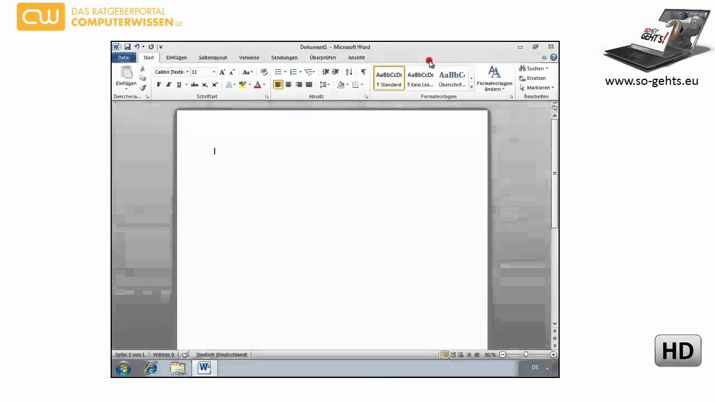This screenshot has height=402, width=715.
Task: Launch Internet Explorer from taskbar
Action: (x=151, y=368)
